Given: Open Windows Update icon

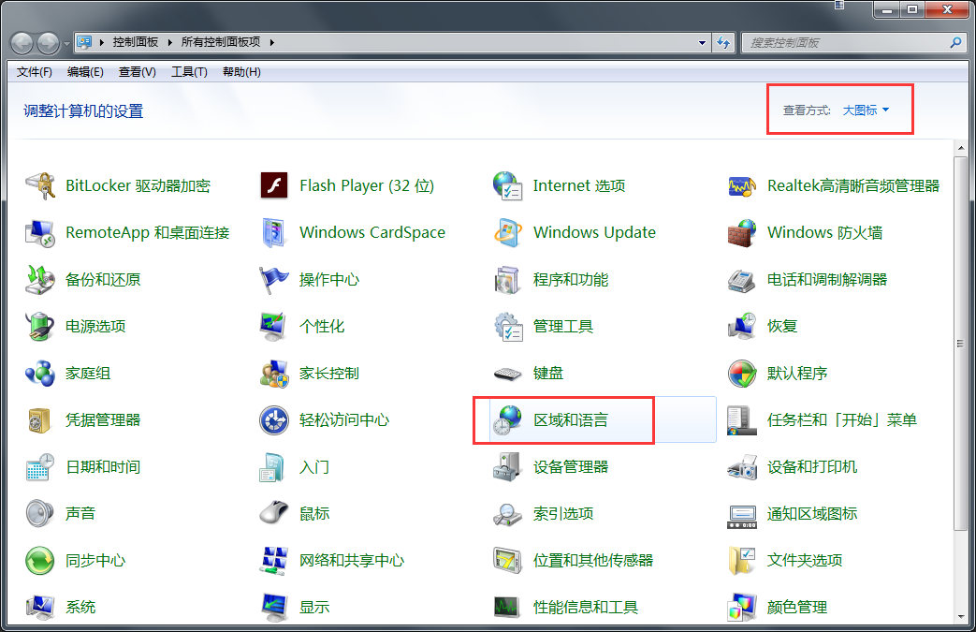Looking at the screenshot, I should tap(507, 232).
